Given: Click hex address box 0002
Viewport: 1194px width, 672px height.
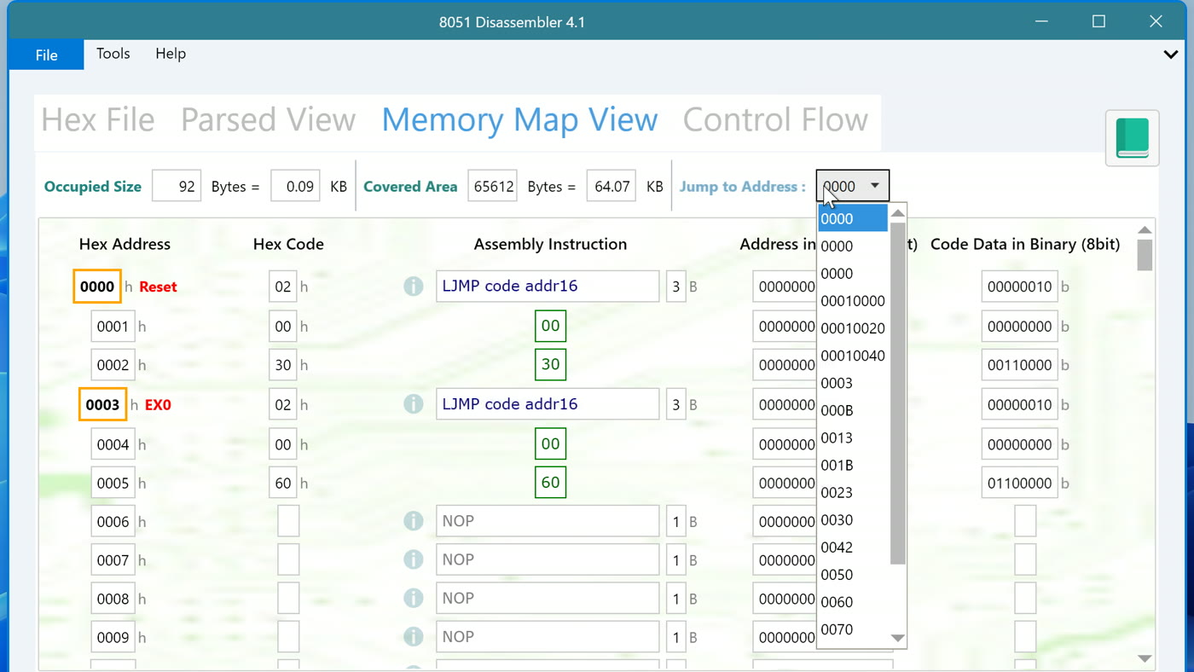Looking at the screenshot, I should click(113, 365).
